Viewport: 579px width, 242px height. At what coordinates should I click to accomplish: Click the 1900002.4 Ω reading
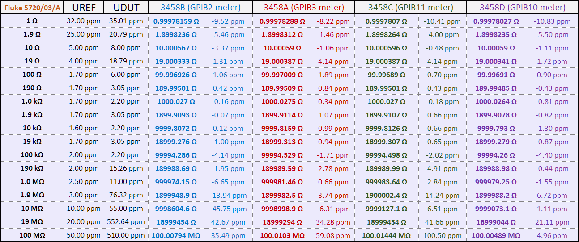386,196
